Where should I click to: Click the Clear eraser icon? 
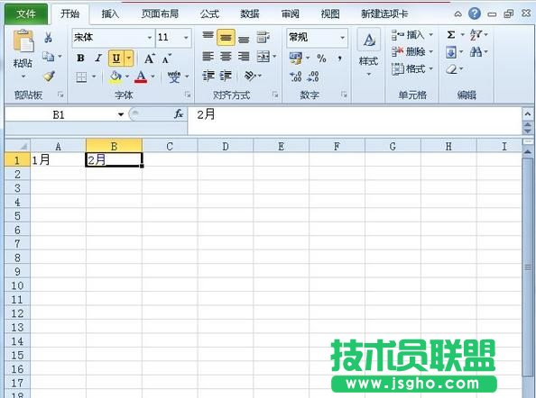451,69
